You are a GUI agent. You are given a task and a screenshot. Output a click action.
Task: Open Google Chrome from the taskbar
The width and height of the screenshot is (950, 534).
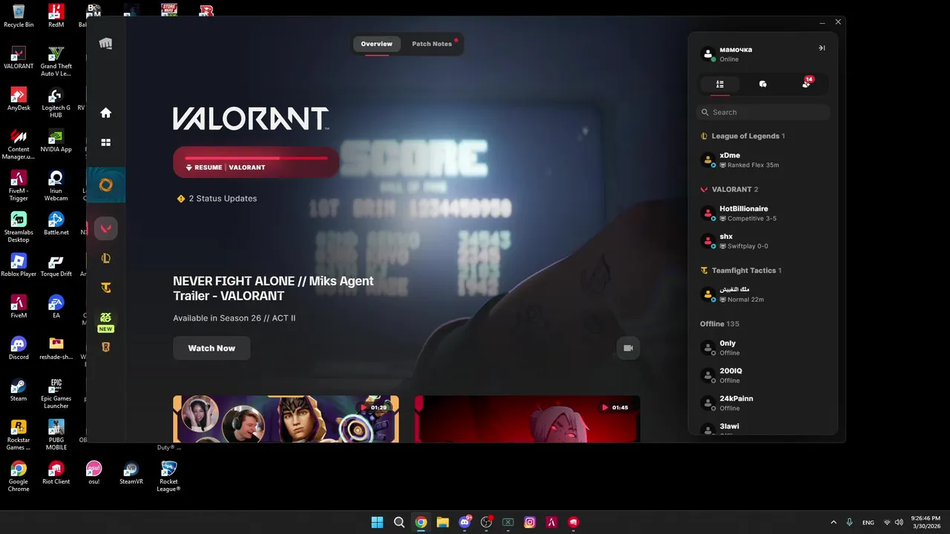pos(421,522)
